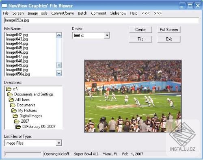
Task: Select Image050a.jpg in file list
Action: [18, 74]
